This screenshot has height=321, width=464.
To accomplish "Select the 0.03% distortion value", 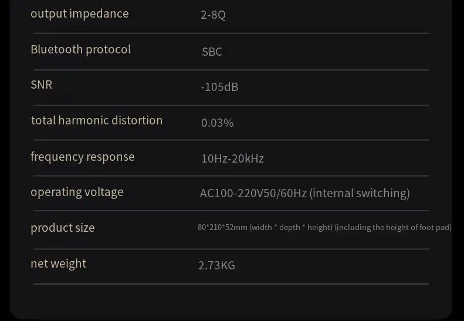I will click(217, 123).
